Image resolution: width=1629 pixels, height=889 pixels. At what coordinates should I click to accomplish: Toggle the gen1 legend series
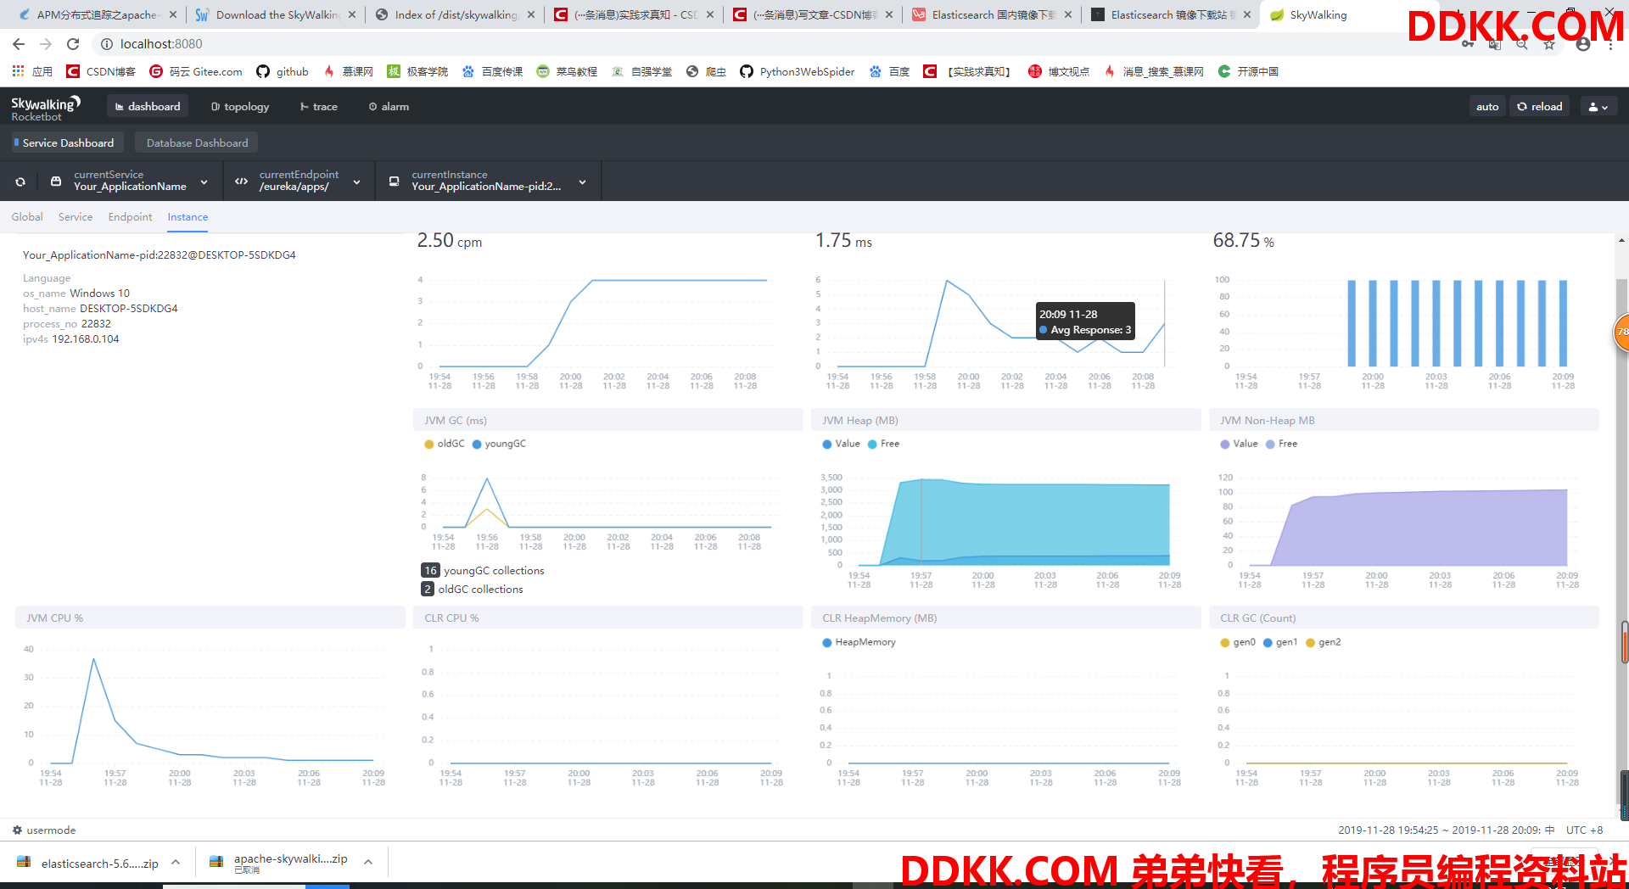1280,642
